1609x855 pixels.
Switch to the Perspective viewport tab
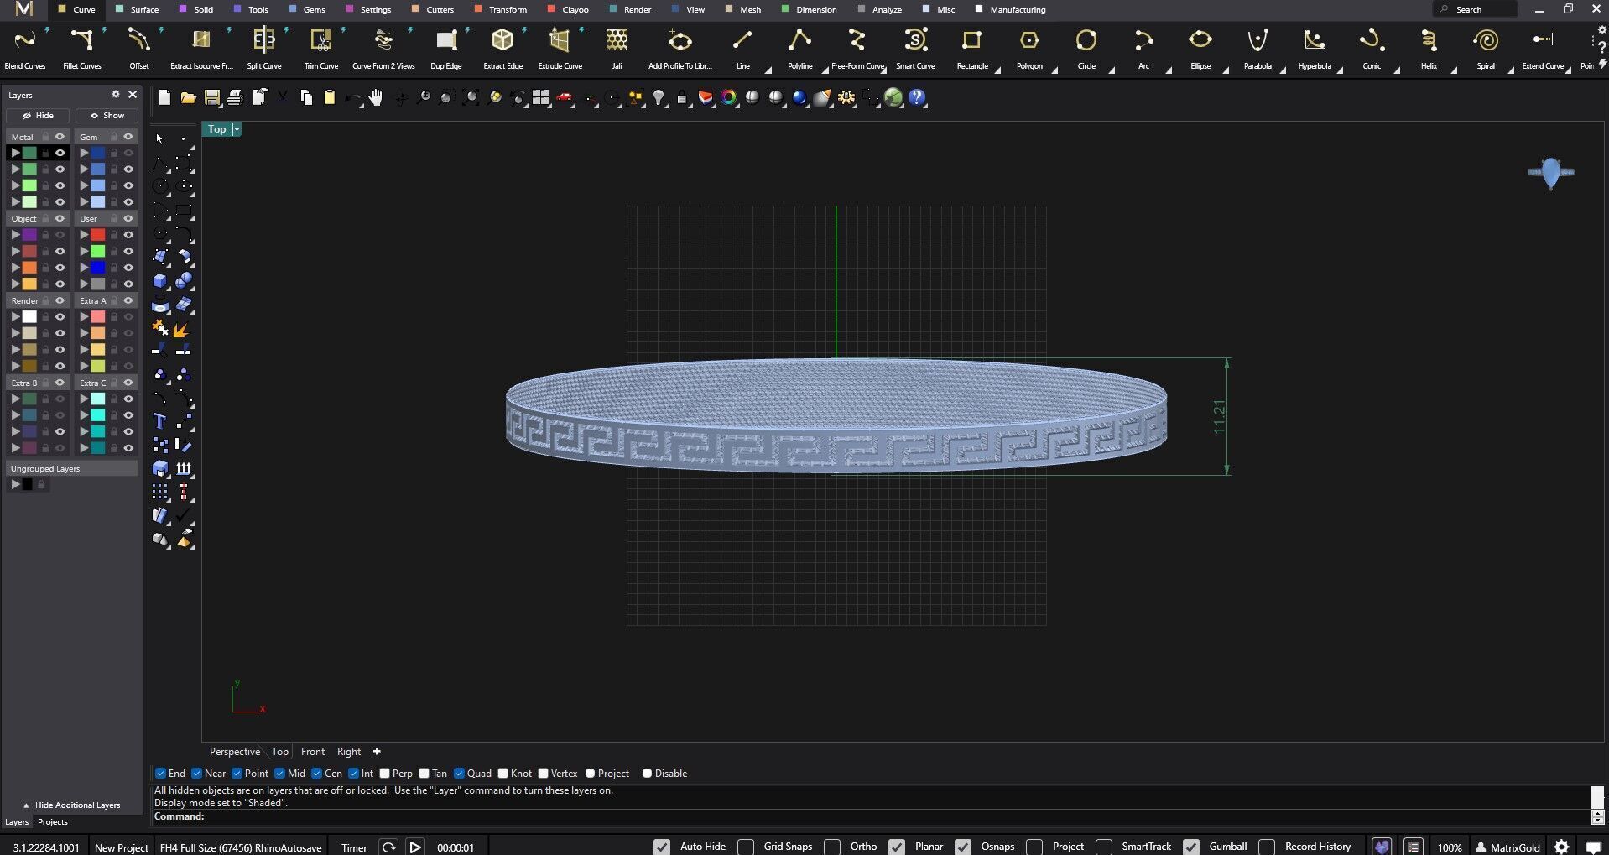click(235, 752)
